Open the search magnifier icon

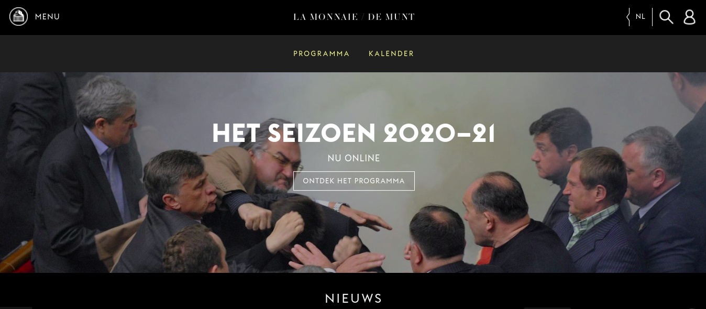click(666, 17)
